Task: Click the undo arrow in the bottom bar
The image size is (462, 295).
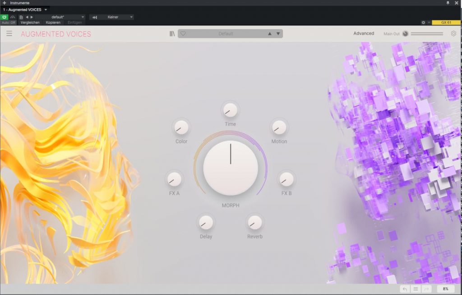Action: pos(405,289)
